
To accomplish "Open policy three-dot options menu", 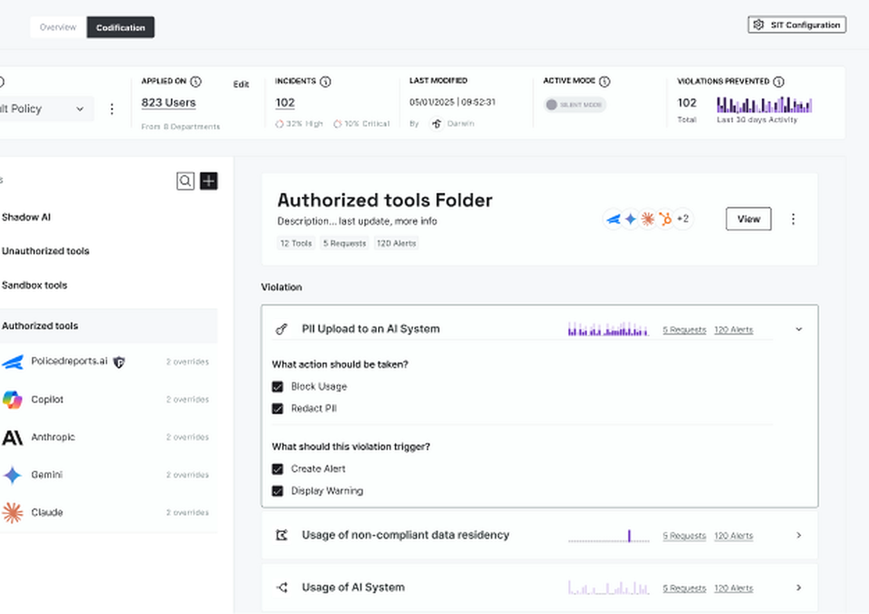I will (111, 109).
